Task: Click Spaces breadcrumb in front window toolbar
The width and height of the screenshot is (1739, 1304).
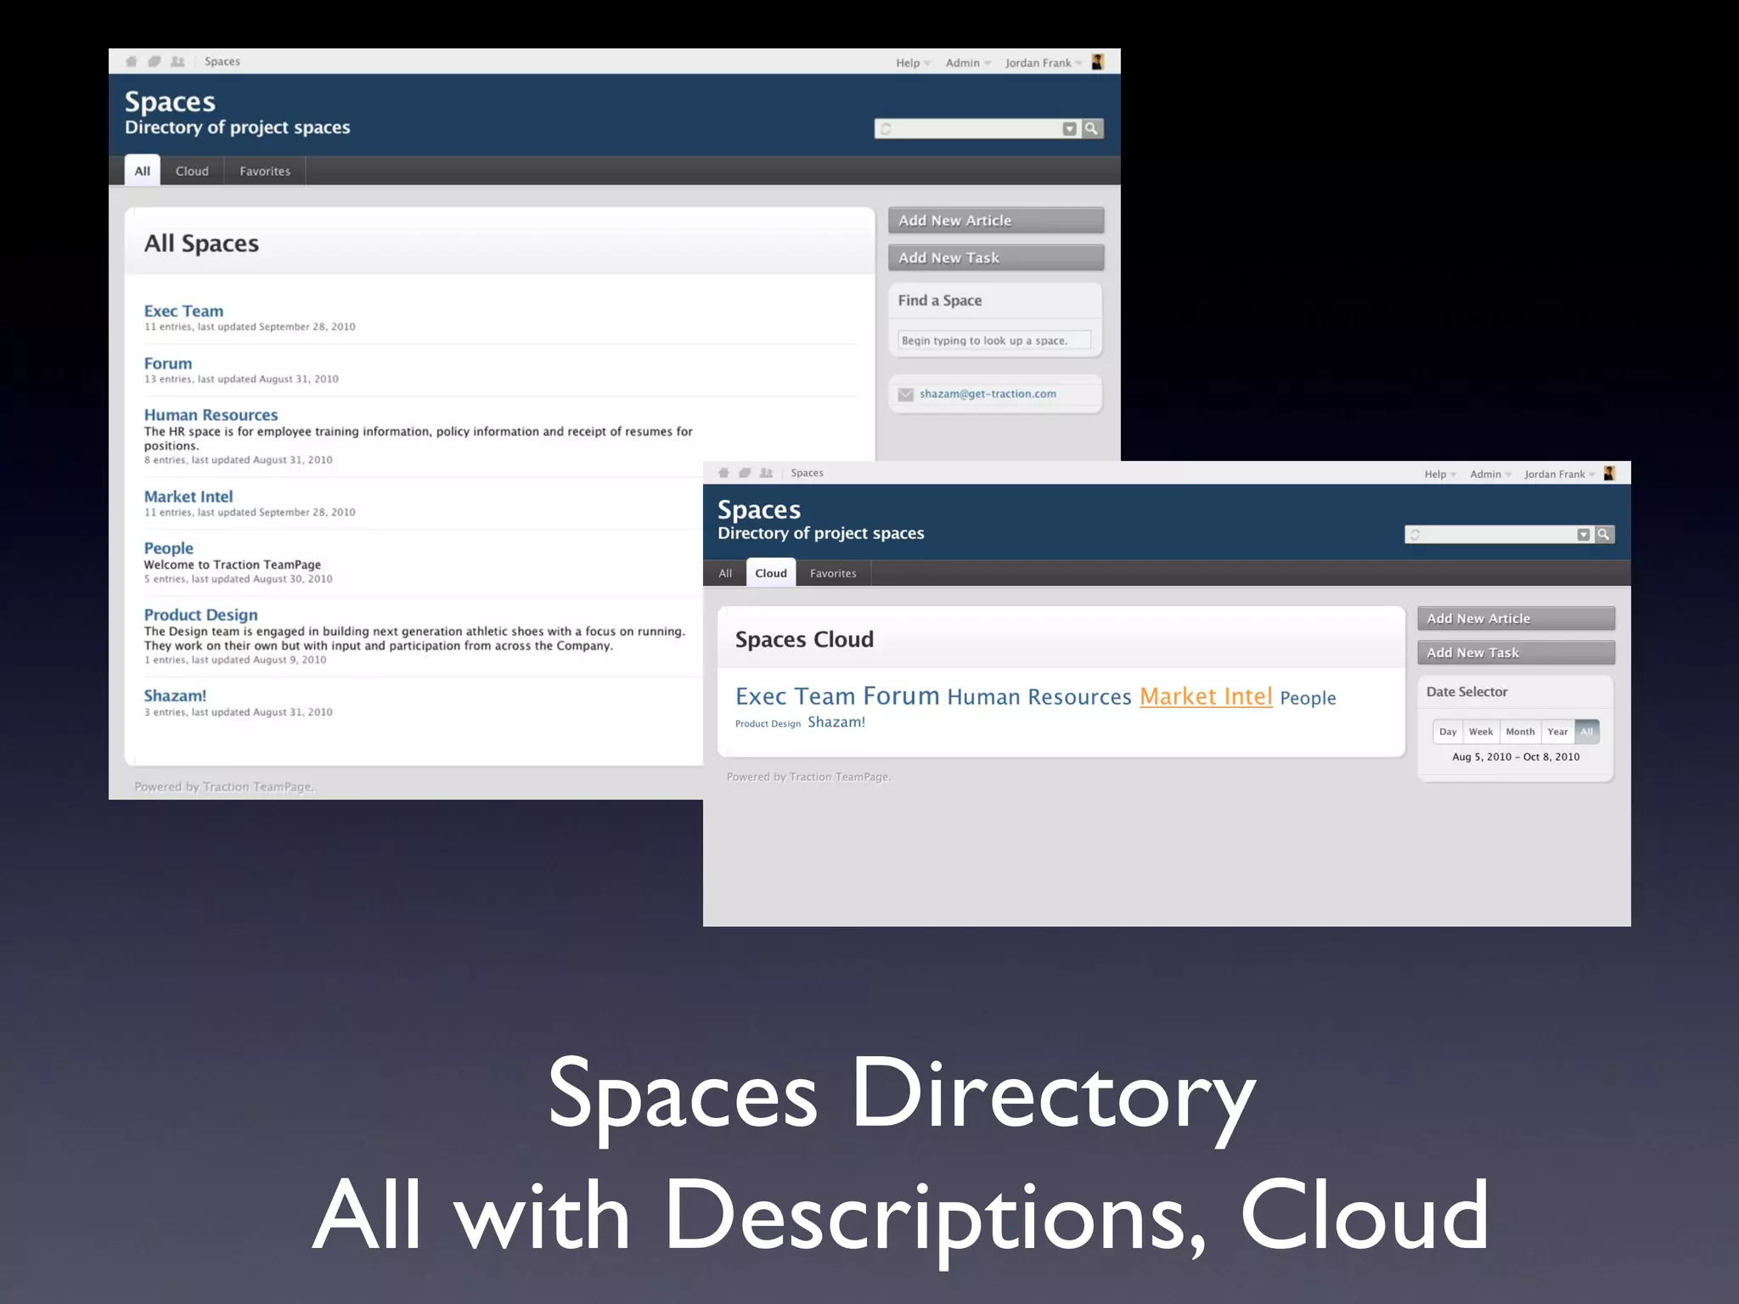Action: [x=807, y=473]
